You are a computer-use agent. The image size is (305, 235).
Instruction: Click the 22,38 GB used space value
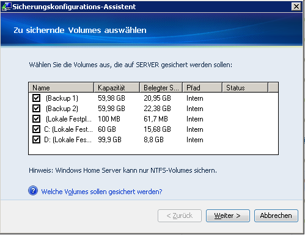(157, 109)
